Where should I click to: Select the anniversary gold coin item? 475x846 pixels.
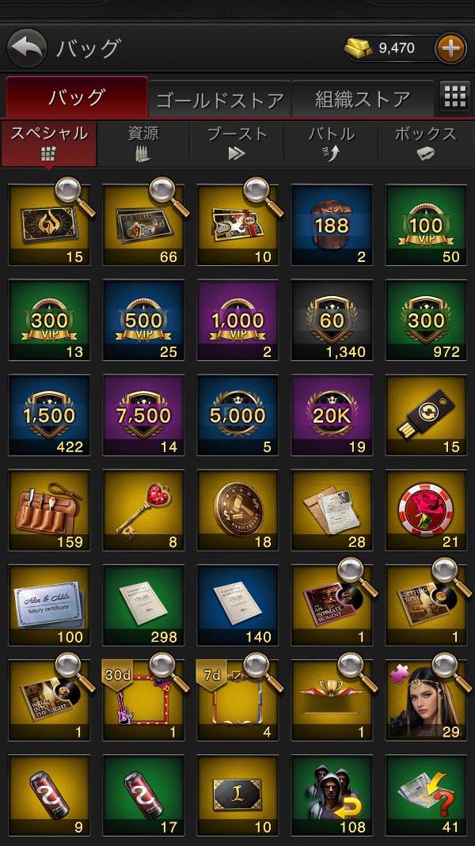click(x=237, y=510)
